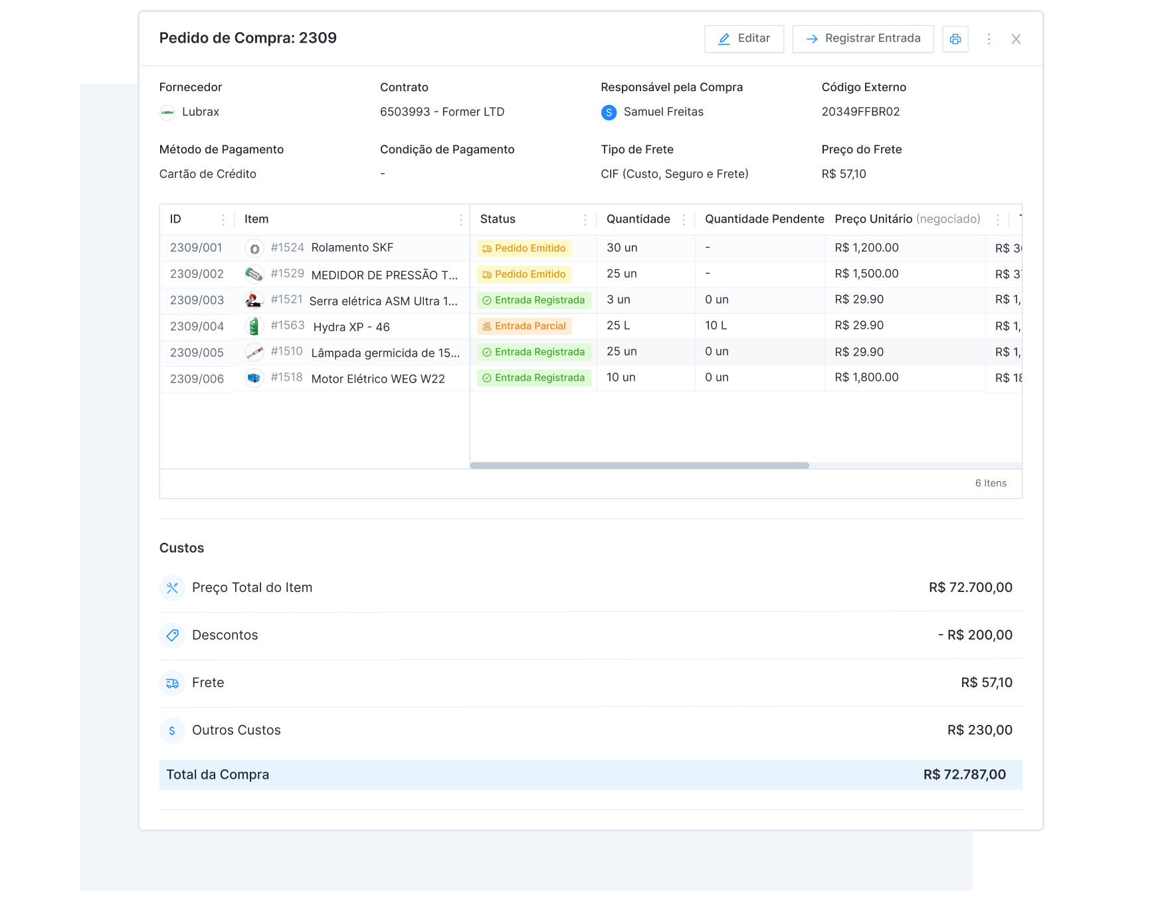The image size is (1170, 897).
Task: Click Registrar Entrada button
Action: pyautogui.click(x=862, y=39)
